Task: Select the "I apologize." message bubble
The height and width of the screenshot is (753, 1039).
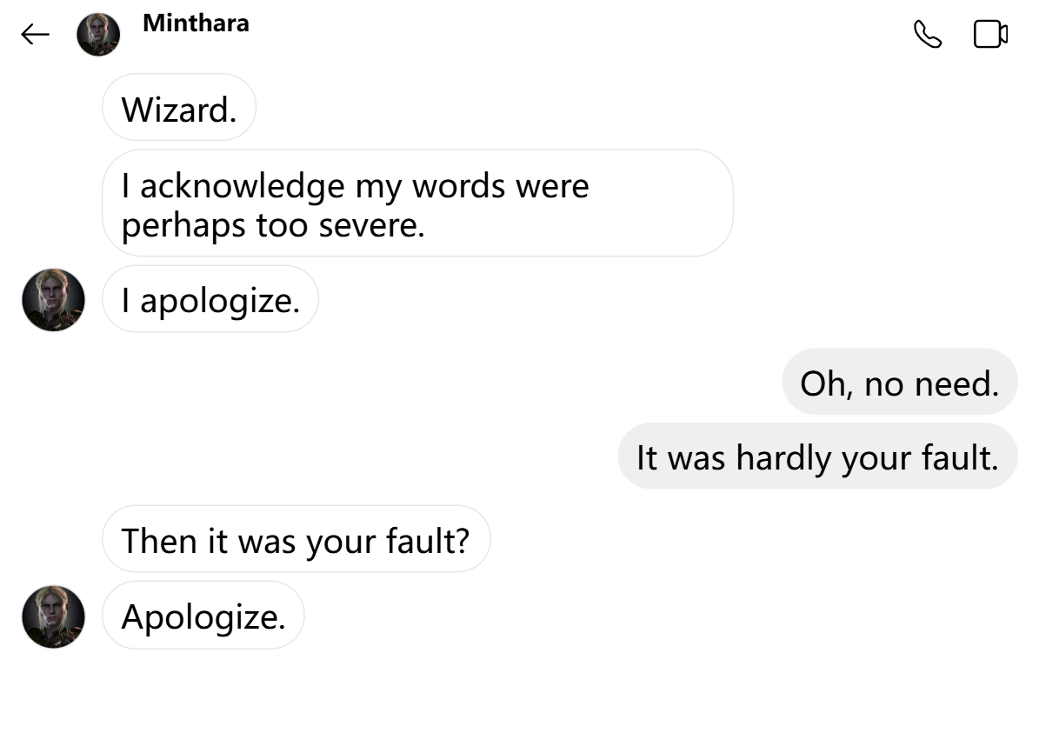Action: (210, 300)
